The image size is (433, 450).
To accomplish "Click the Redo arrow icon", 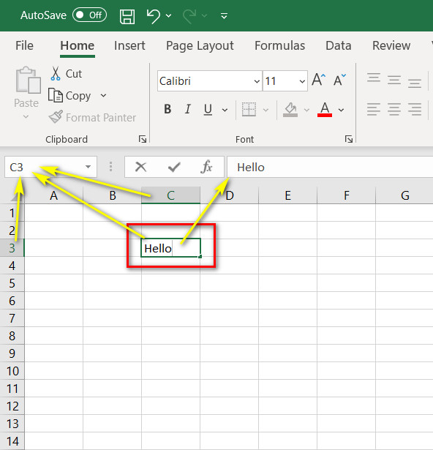I will tap(189, 16).
